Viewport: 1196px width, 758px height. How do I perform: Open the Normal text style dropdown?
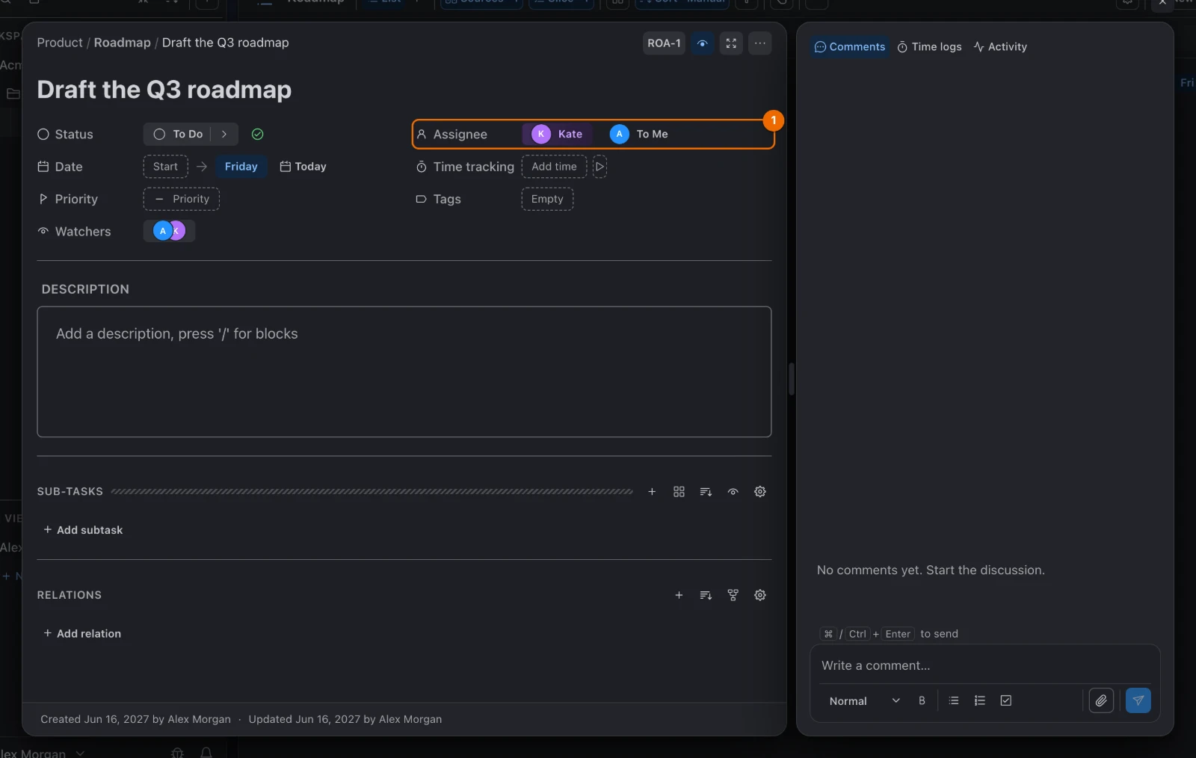865,701
